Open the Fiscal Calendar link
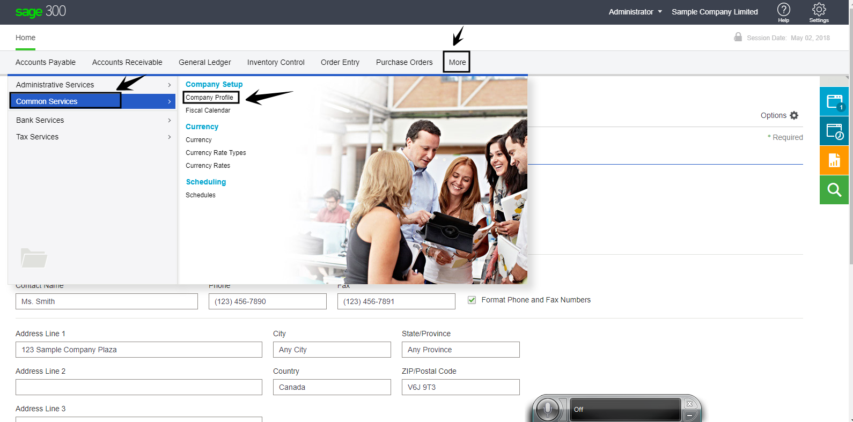Screen dimensions: 853x422 (208, 110)
